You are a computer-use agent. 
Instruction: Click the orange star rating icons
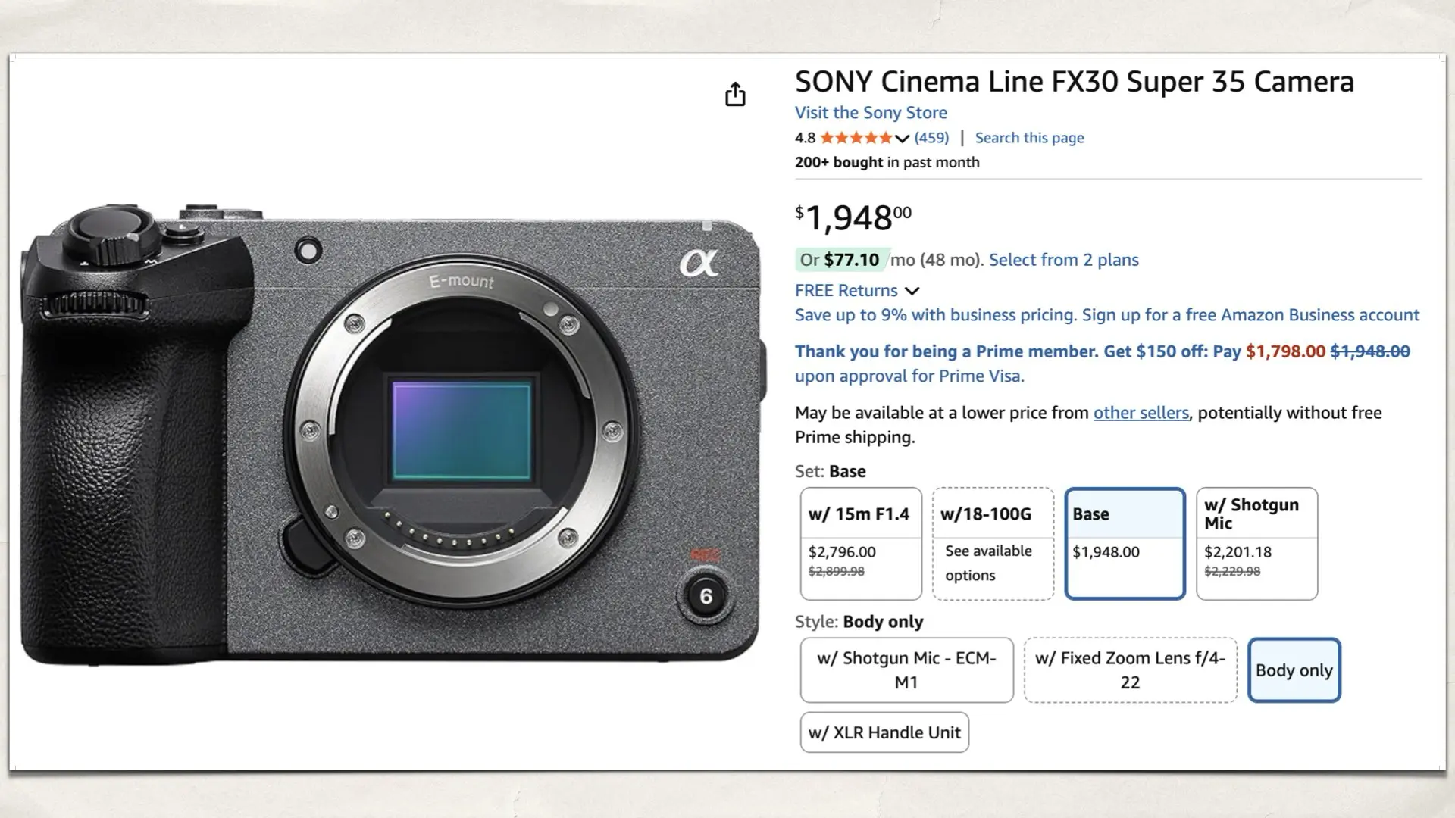[x=855, y=138]
